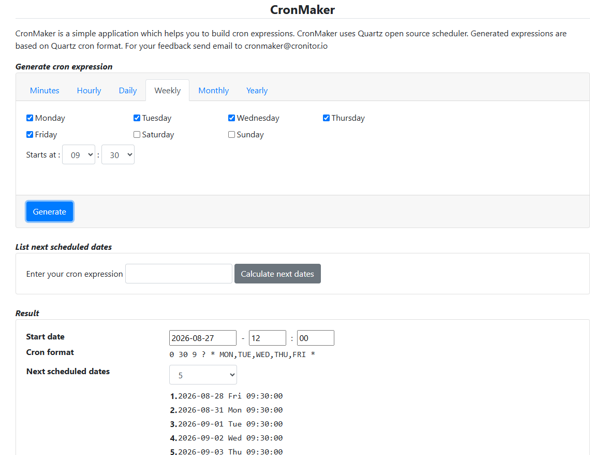This screenshot has height=455, width=590.
Task: Click the start minute field showing 00
Action: pos(315,338)
